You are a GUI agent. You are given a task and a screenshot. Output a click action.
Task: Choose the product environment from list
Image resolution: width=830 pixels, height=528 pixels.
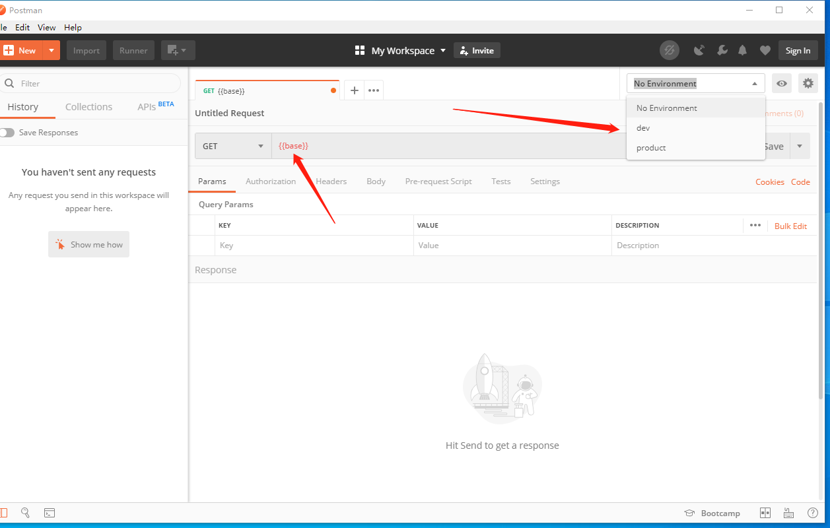[x=651, y=148]
